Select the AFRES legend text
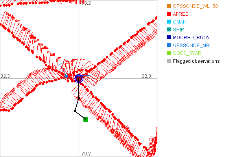 pos(181,14)
